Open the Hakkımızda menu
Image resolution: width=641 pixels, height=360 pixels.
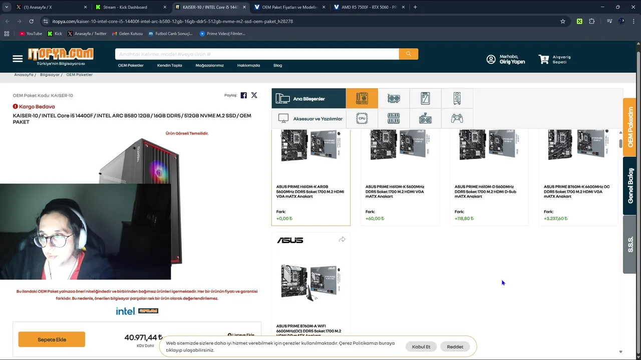point(248,65)
